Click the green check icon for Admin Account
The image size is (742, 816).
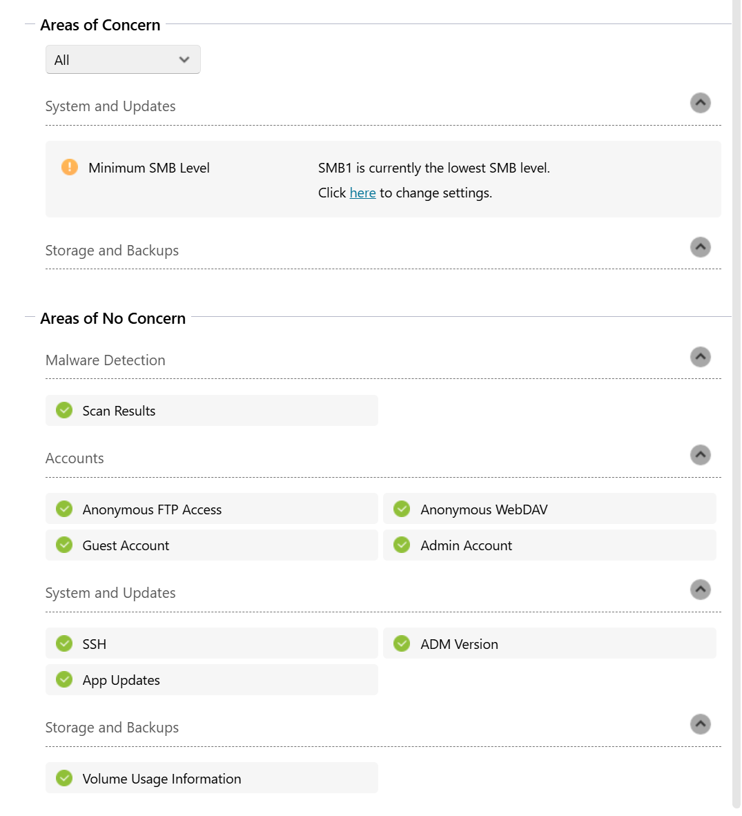(x=402, y=545)
